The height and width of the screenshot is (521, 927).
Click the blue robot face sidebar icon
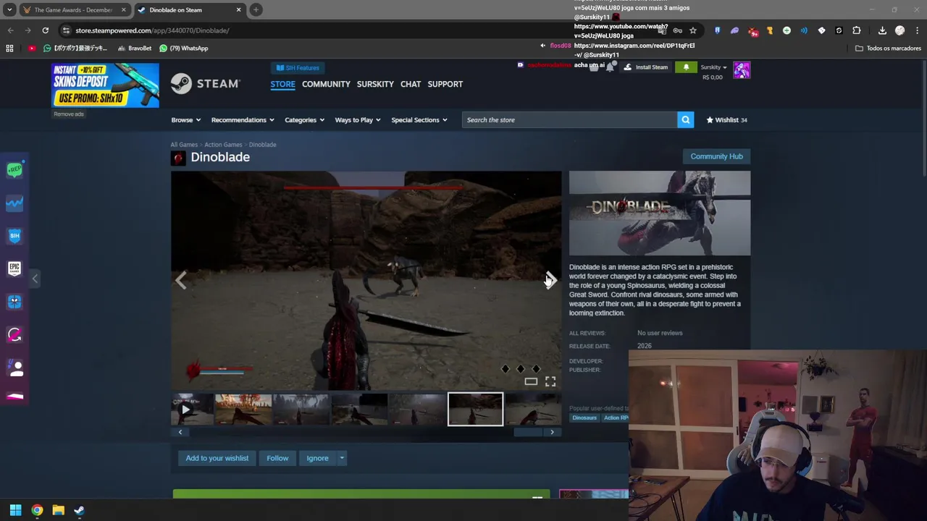(14, 302)
